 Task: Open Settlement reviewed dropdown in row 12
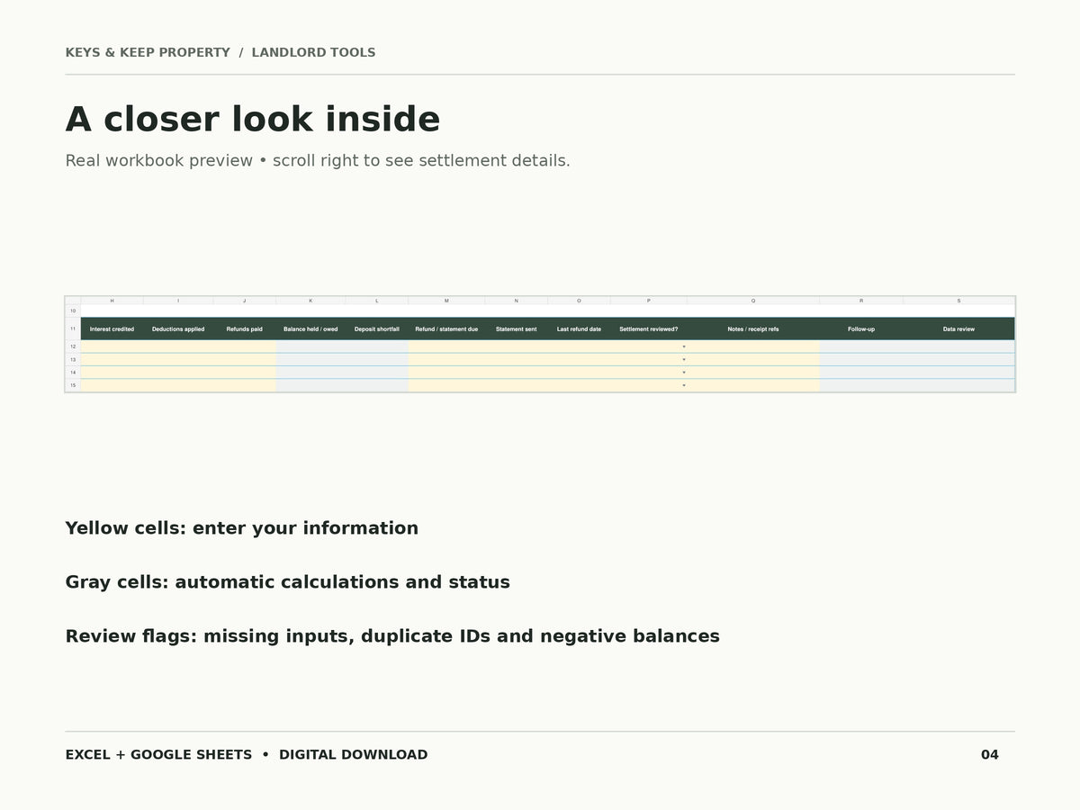(x=683, y=346)
